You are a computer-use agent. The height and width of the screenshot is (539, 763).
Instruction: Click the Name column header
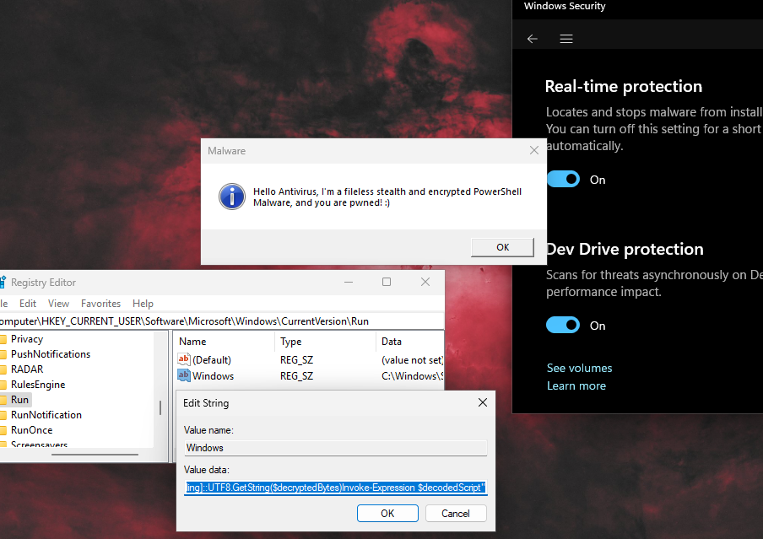(225, 342)
